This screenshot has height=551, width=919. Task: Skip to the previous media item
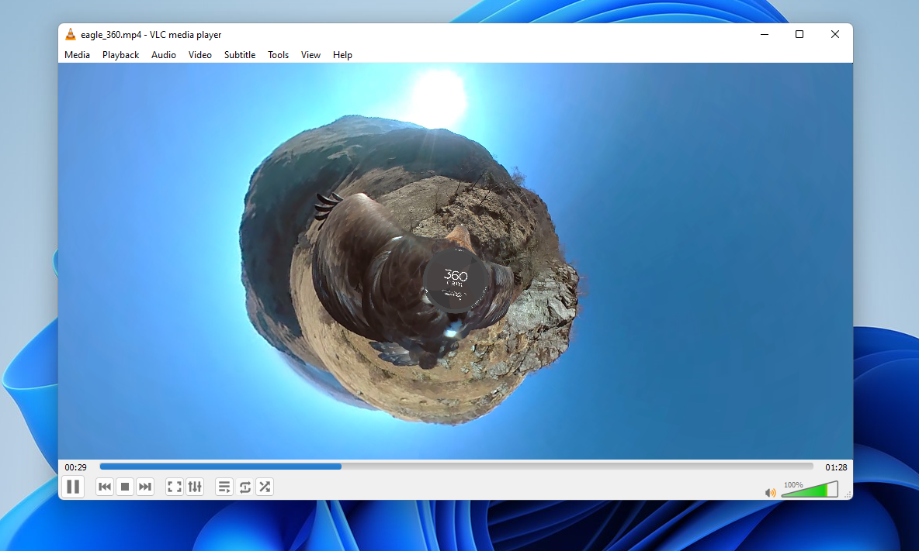click(x=104, y=487)
